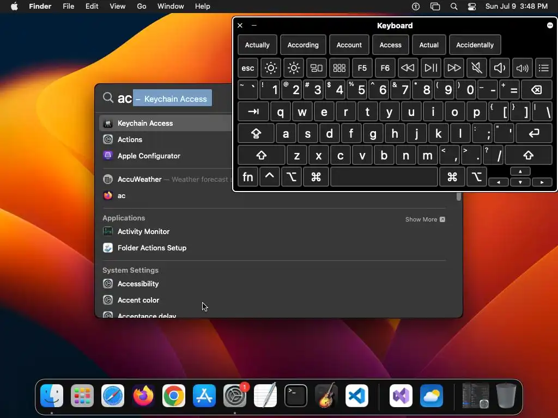
Task: Click the Spotlight results scrollbar
Action: 459,196
